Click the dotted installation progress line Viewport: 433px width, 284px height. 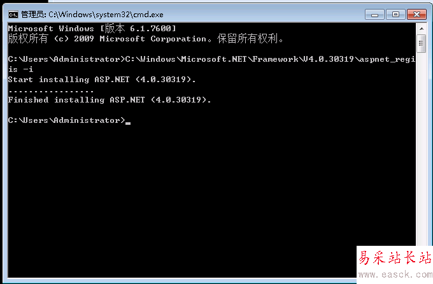point(51,90)
